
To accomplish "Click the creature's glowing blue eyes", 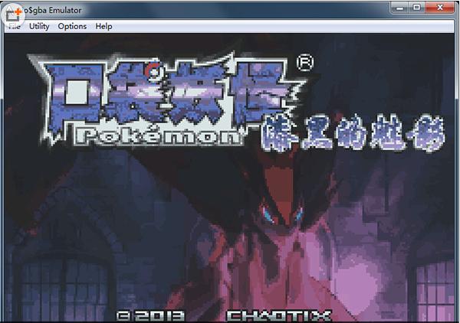I will click(x=282, y=215).
